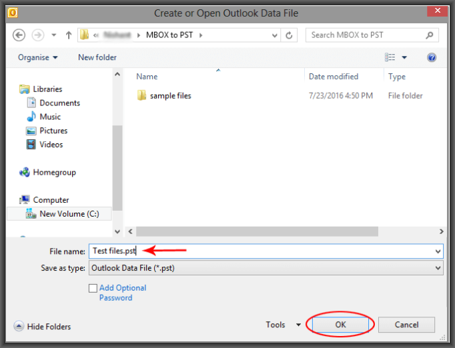Collapse folders with Hide Folders button
The height and width of the screenshot is (348, 455).
(x=42, y=327)
